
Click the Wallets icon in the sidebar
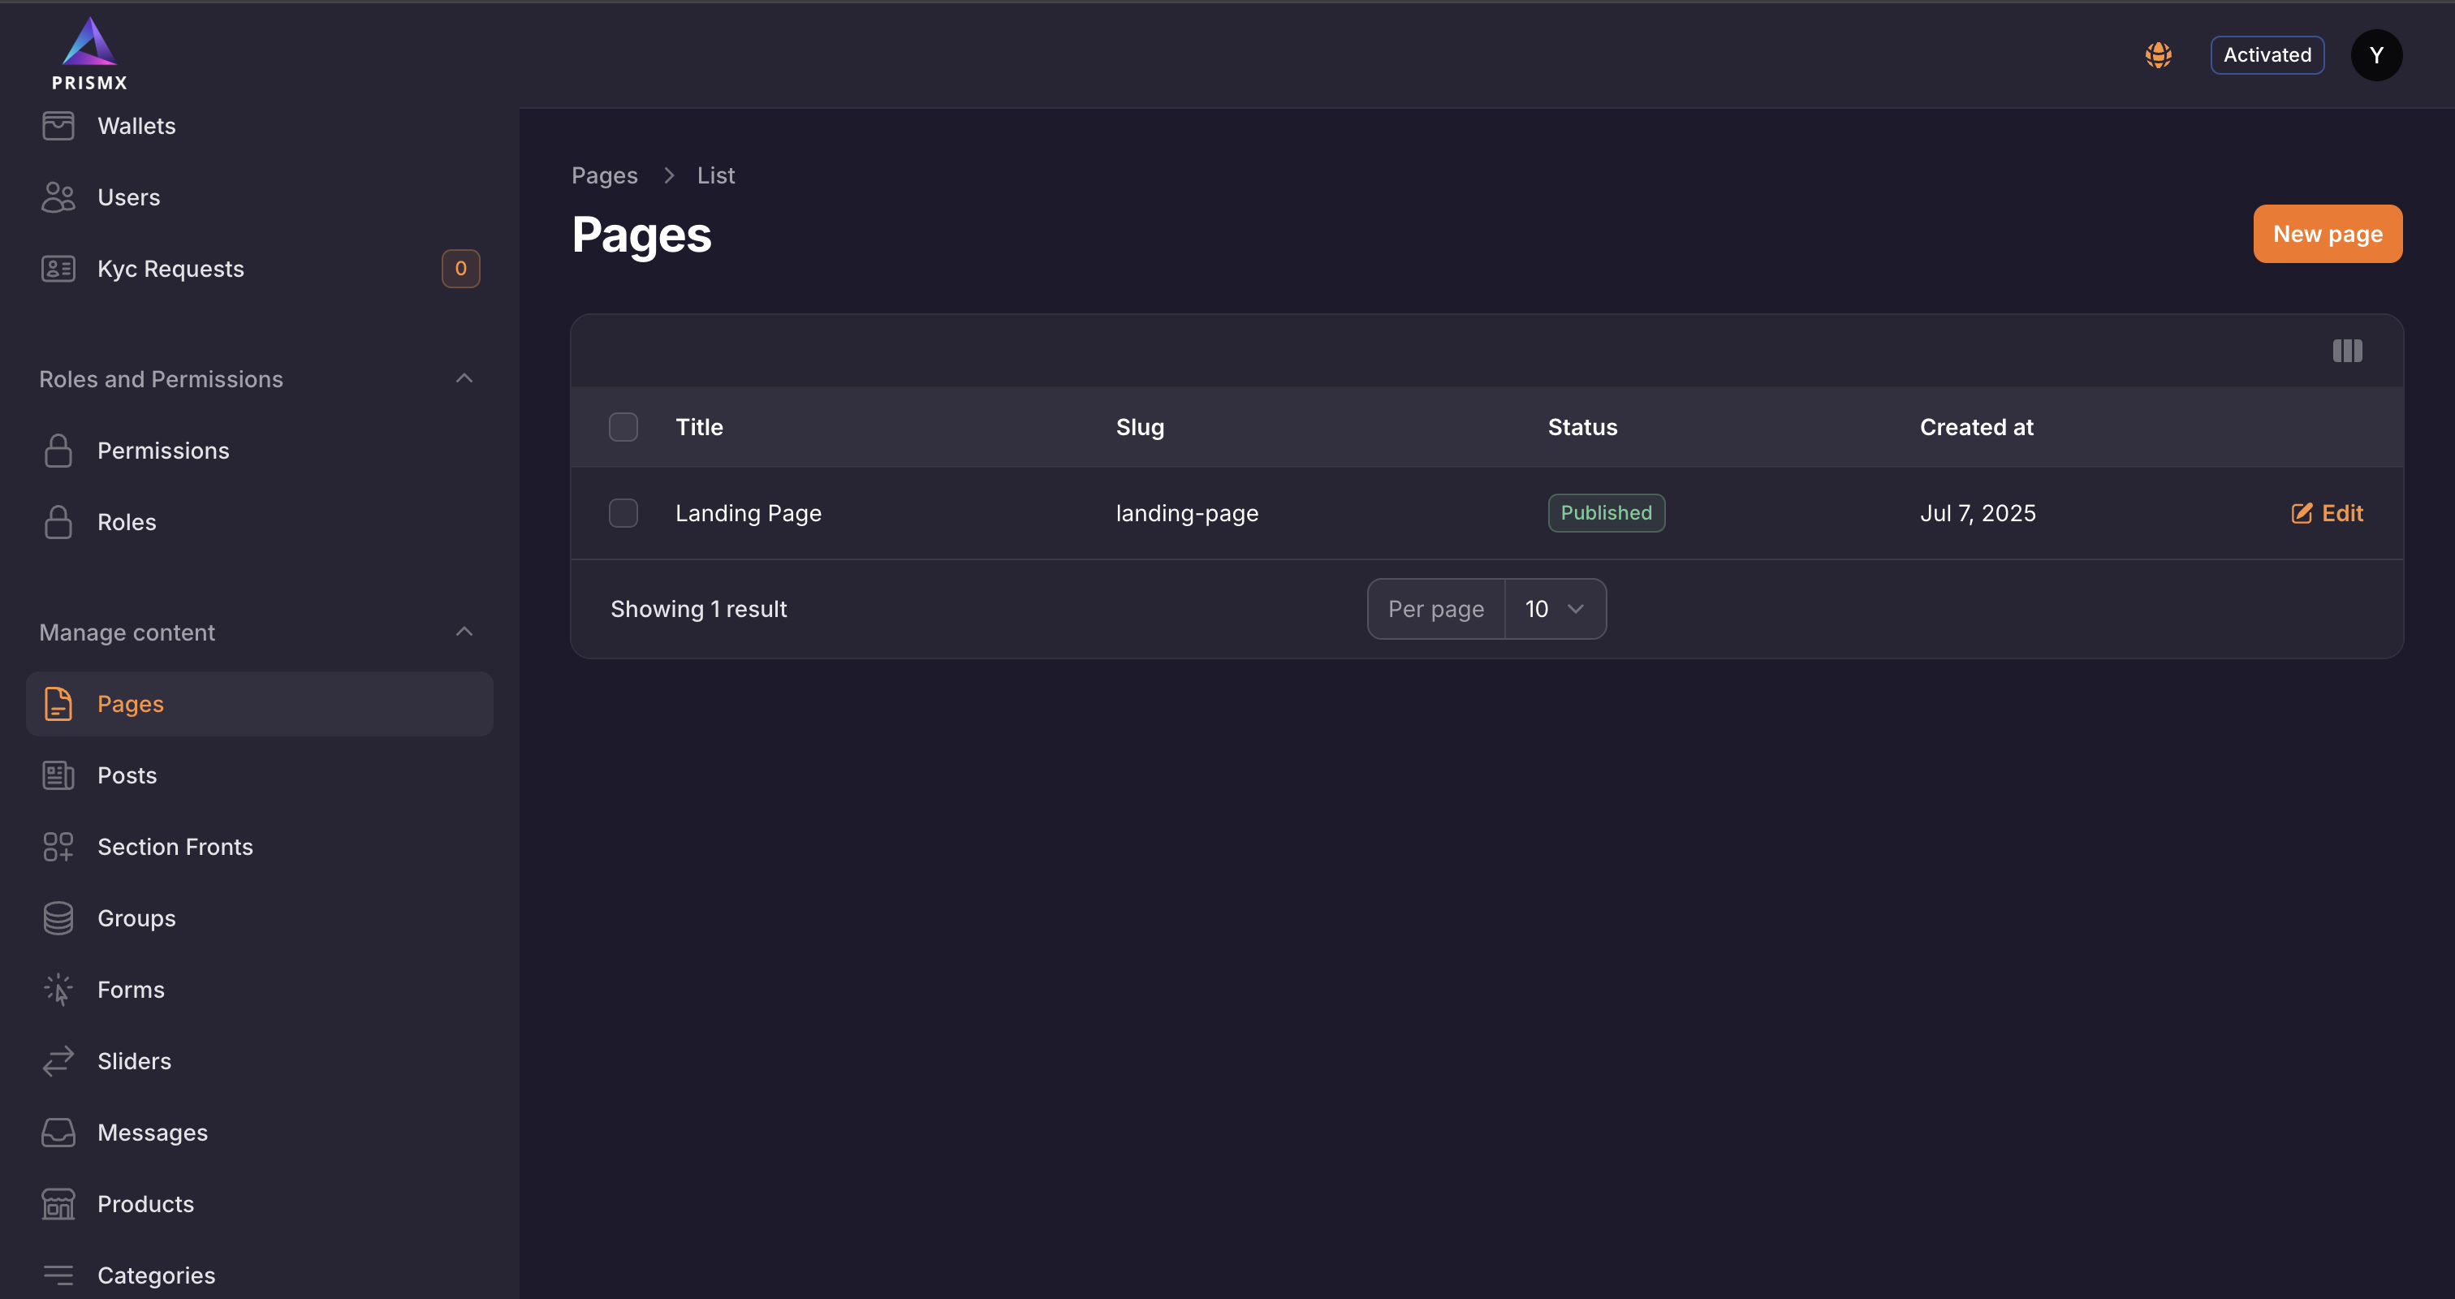(x=58, y=126)
